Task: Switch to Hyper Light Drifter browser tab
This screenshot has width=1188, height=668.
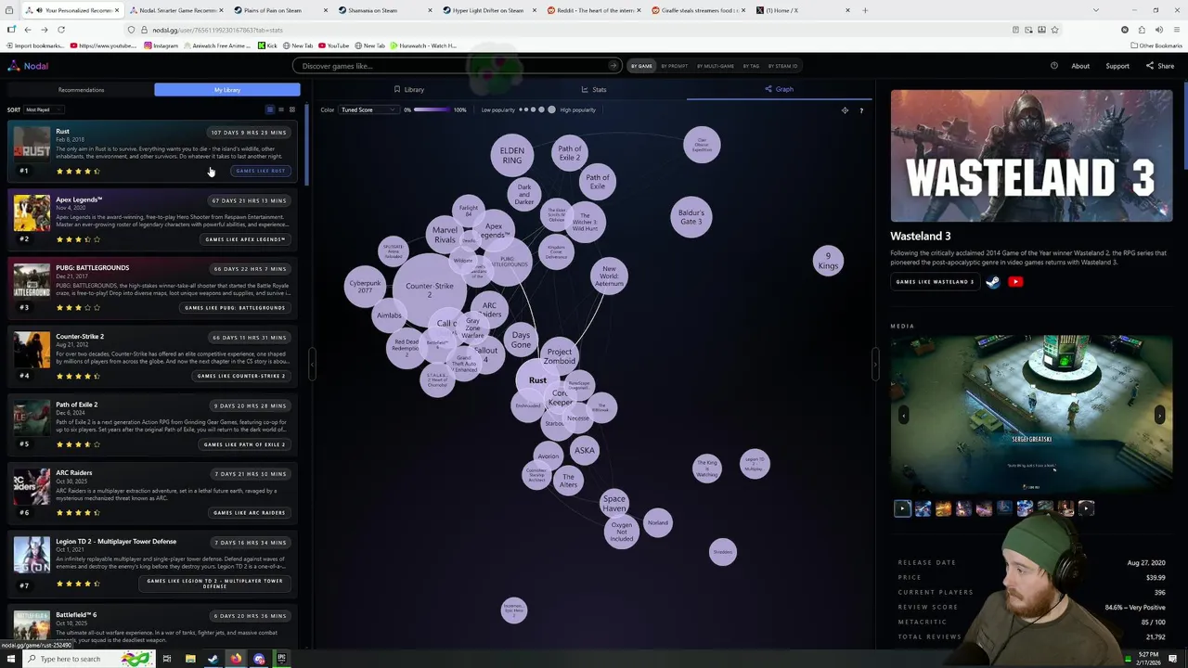Action: [488, 10]
